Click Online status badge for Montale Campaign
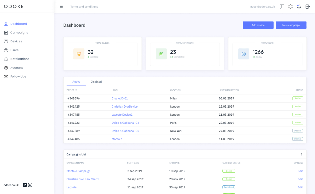 [x=229, y=171]
